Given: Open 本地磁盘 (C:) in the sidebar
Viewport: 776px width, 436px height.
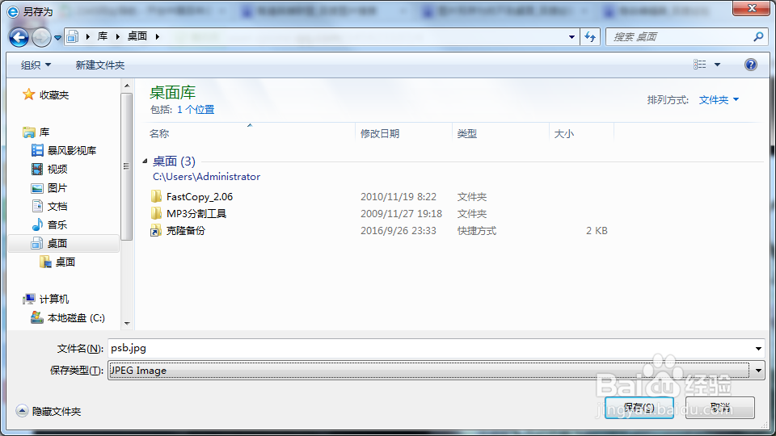Looking at the screenshot, I should coord(76,318).
